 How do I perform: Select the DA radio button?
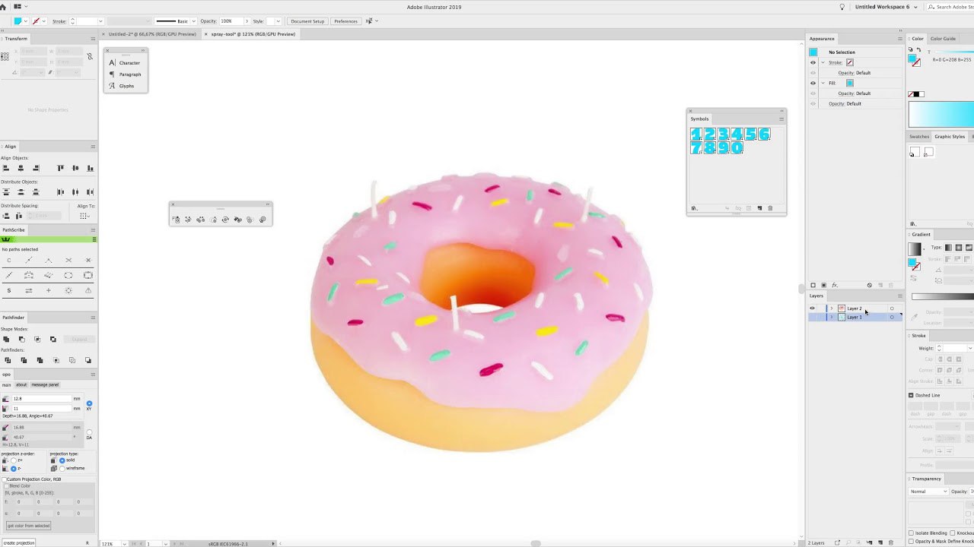[89, 432]
